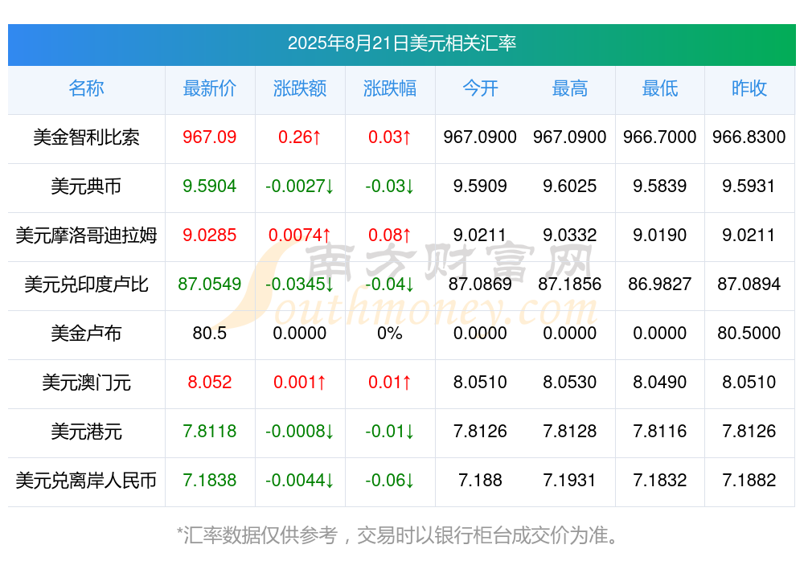The width and height of the screenshot is (804, 561).
Task: Click change amount -0.0044↓
Action: 300,481
